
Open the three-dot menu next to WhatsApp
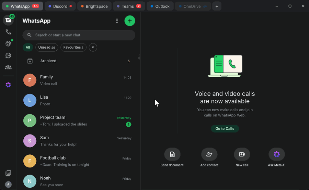tap(117, 21)
